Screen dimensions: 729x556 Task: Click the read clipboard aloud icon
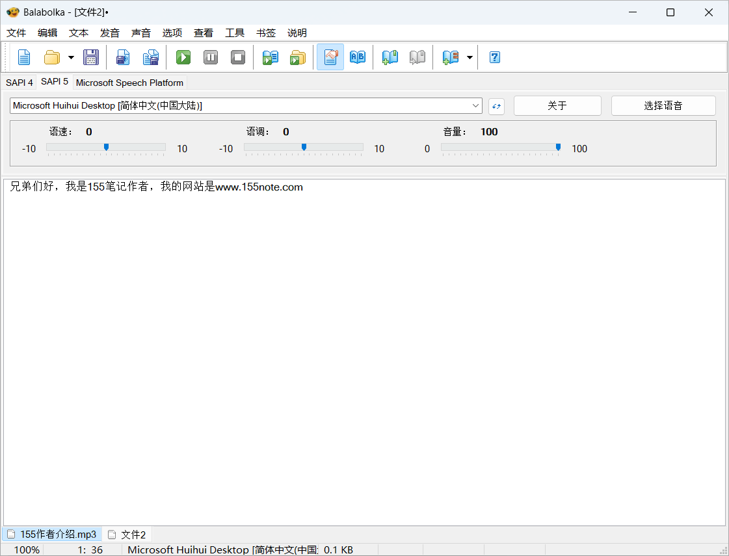[x=270, y=57]
